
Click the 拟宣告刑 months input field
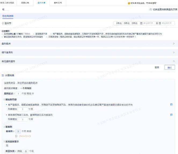25,151
